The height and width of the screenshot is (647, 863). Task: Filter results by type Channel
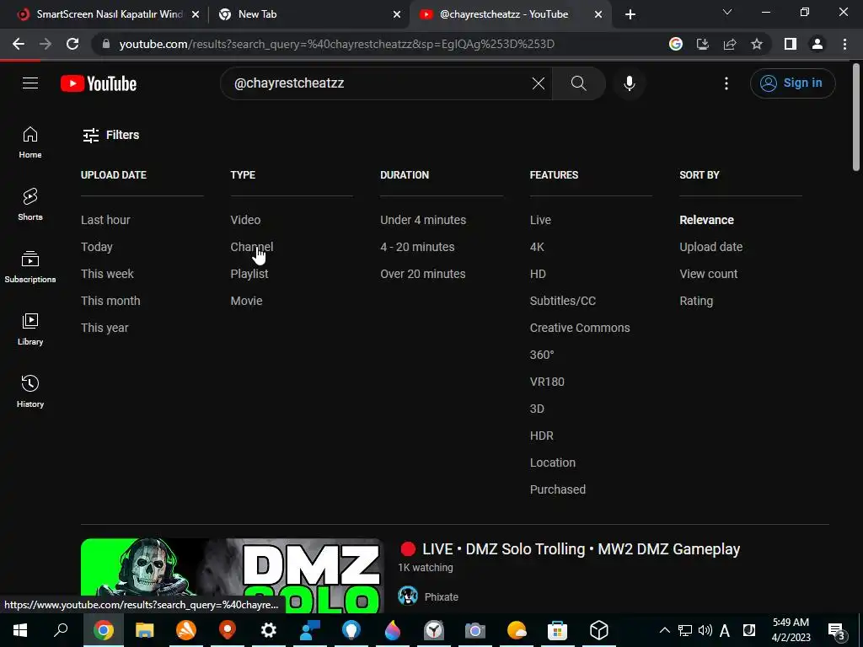(251, 247)
